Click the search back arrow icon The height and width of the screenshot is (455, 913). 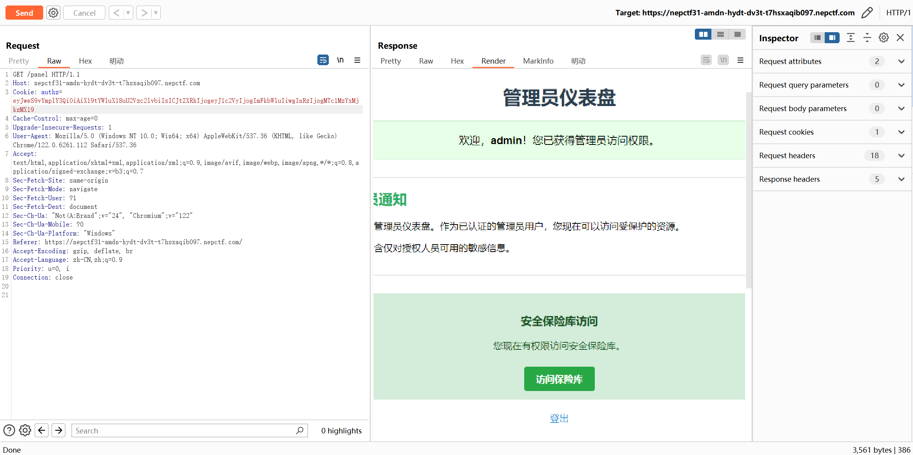(42, 430)
